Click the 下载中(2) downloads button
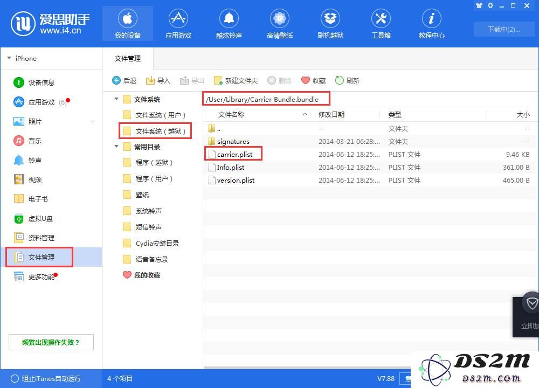Image resolution: width=539 pixels, height=388 pixels. 503,29
